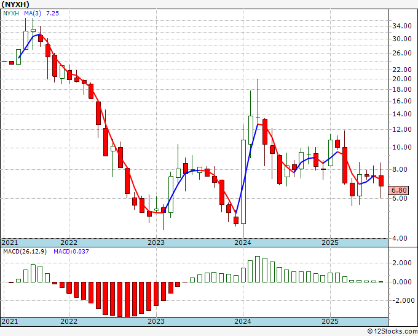The height and width of the screenshot is (336, 418).
Task: Click the -2.000 MACD axis label
Action: tap(403, 300)
